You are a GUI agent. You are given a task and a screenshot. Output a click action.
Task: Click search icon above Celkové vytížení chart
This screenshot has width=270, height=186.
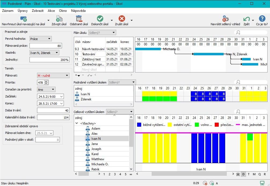(x=238, y=112)
